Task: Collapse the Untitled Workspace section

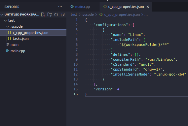Action: click(x=2, y=15)
